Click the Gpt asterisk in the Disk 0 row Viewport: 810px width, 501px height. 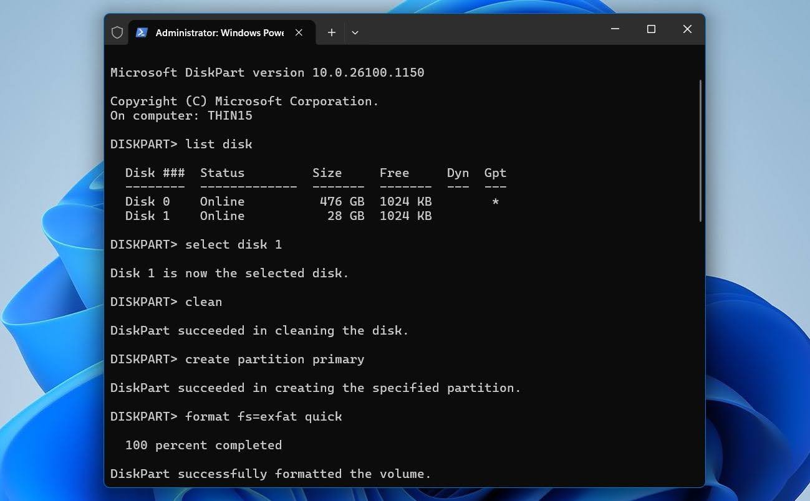click(495, 201)
